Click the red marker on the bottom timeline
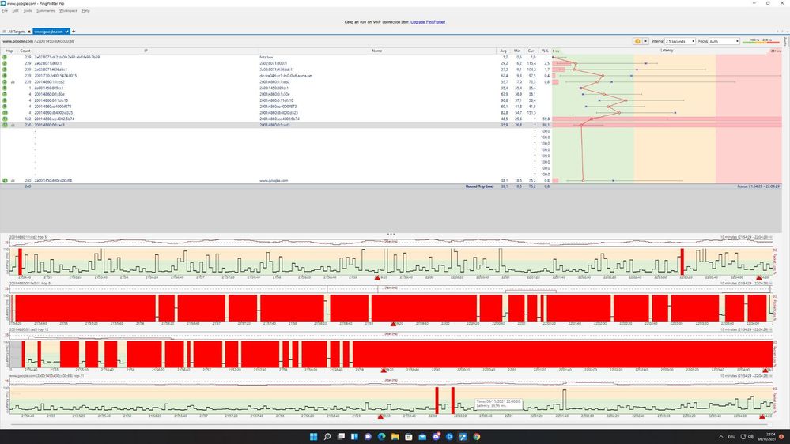This screenshot has width=790, height=444. click(380, 416)
